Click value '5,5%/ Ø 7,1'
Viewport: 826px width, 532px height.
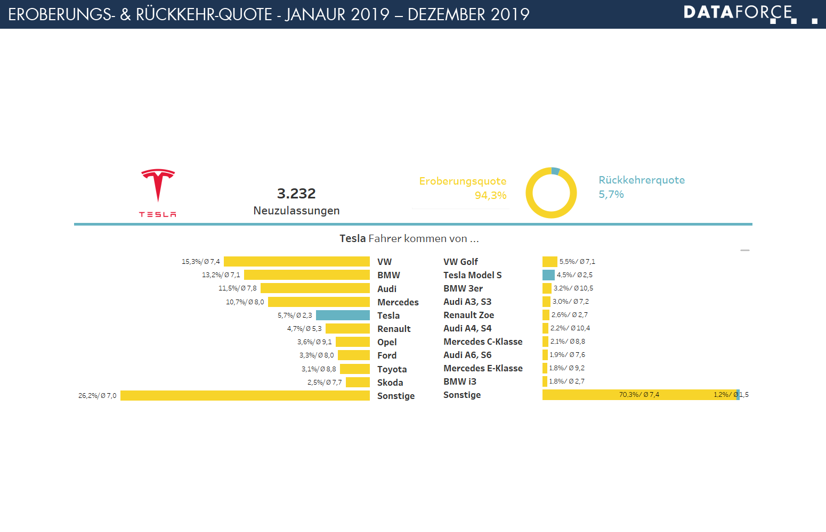click(x=577, y=262)
